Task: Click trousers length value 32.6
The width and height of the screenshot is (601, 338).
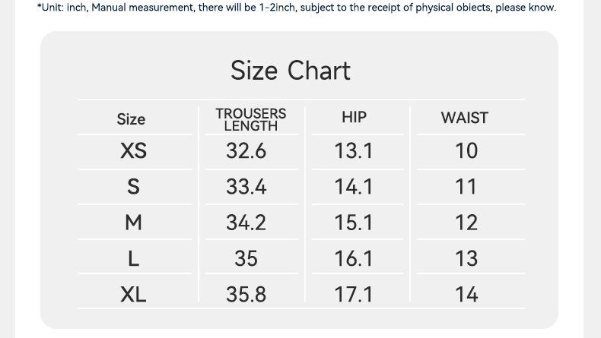Action: pos(246,150)
